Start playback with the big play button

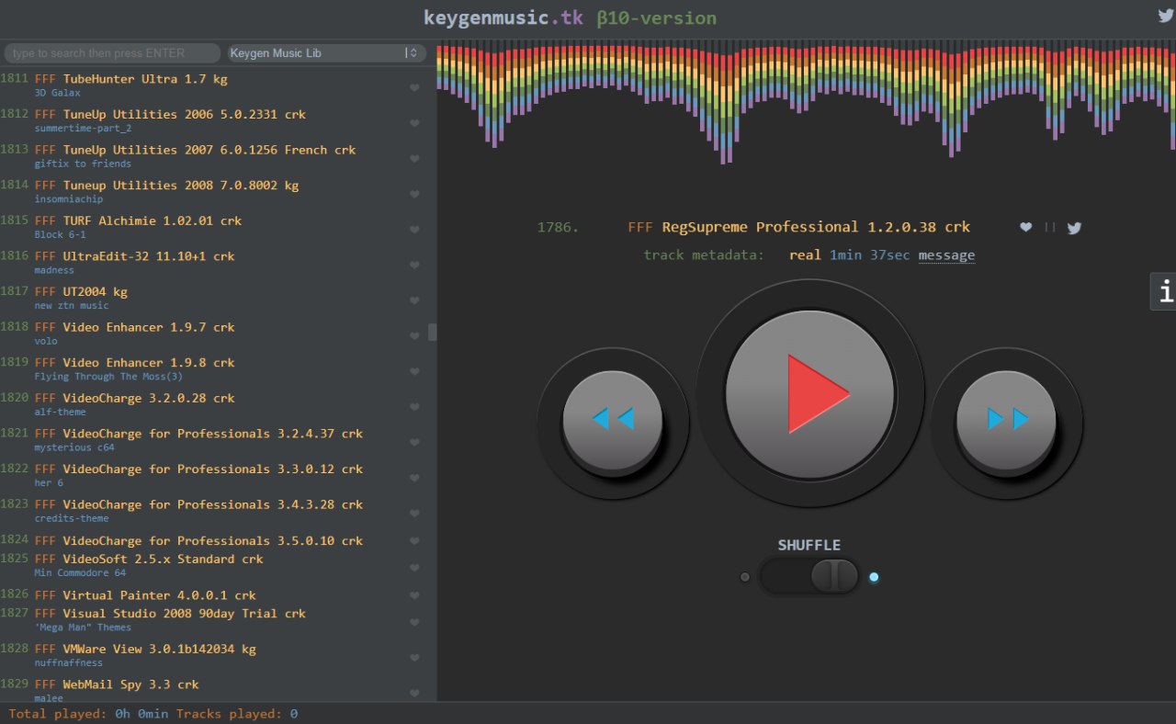[809, 393]
